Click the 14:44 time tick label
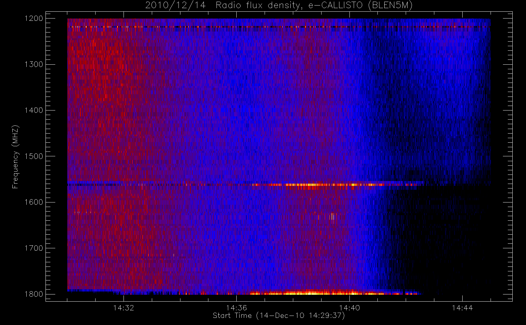This screenshot has height=325, width=526. [x=462, y=308]
